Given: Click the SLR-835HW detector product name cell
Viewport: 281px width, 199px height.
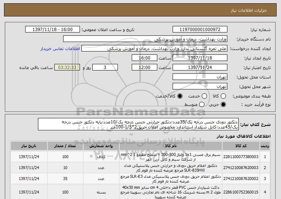Looking at the screenshot, I should click(x=171, y=168).
